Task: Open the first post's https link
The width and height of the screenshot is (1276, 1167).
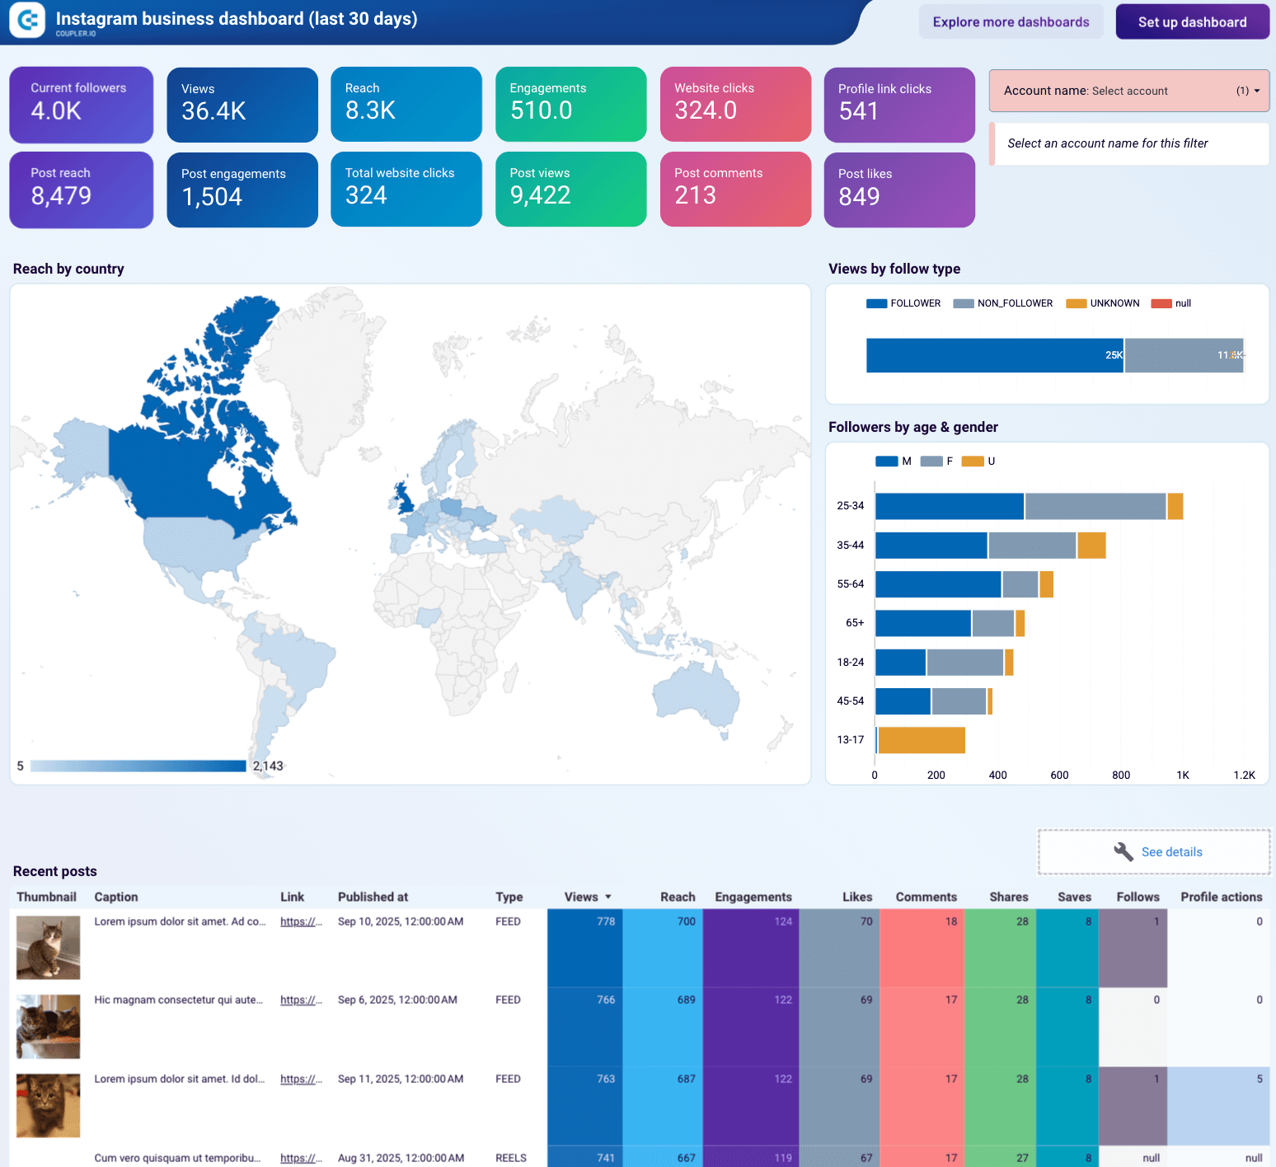Action: pos(301,921)
